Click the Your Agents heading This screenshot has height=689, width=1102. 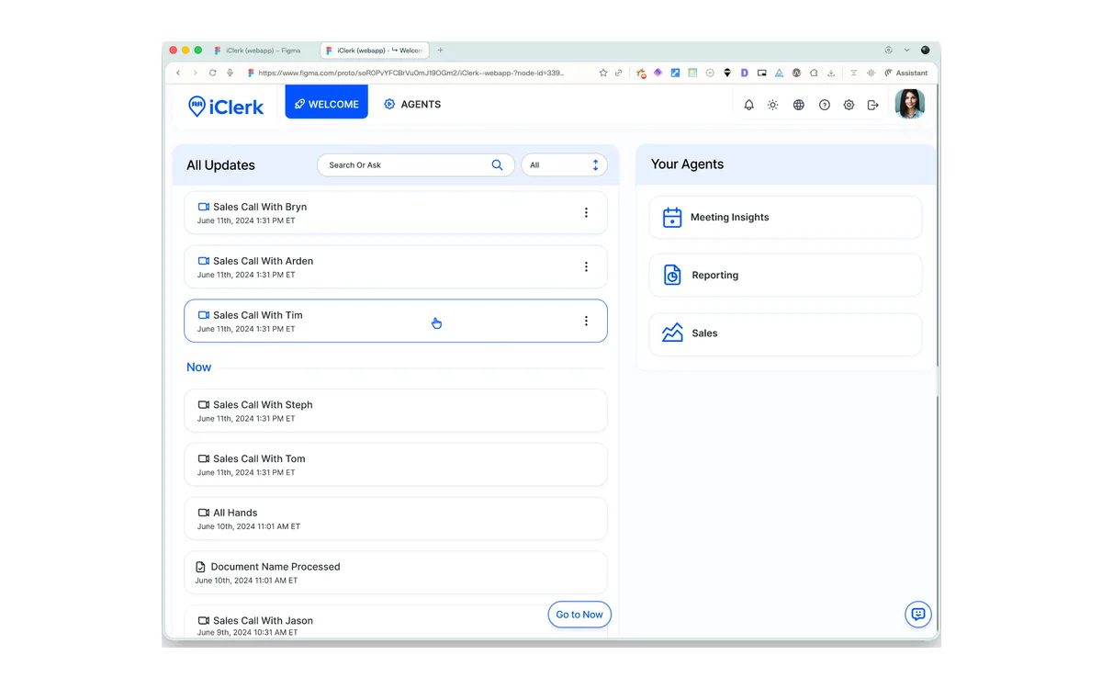click(x=687, y=164)
